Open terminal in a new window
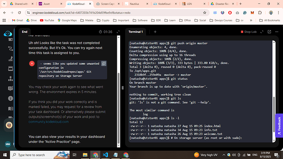The width and height of the screenshot is (283, 159). (x=269, y=32)
